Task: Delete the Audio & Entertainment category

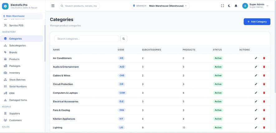Action: [264, 67]
